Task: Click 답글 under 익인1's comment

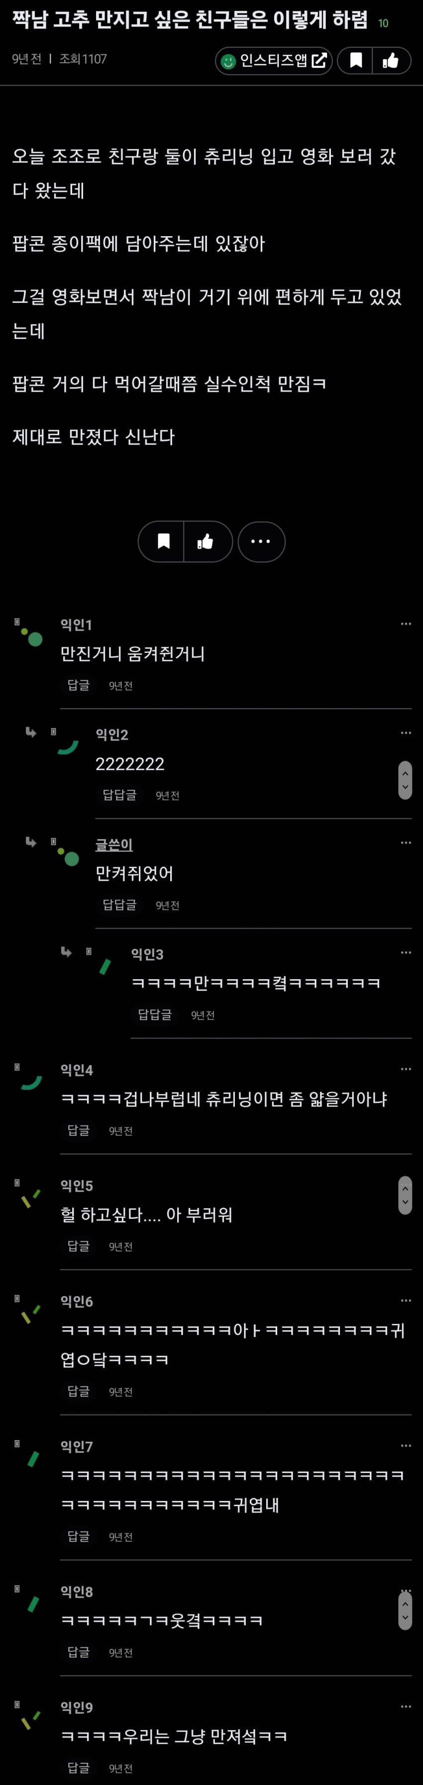Action: [x=78, y=685]
